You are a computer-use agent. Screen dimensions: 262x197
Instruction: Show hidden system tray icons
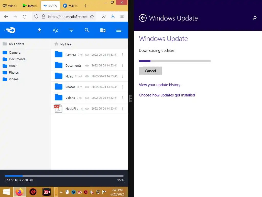[x=61, y=192]
